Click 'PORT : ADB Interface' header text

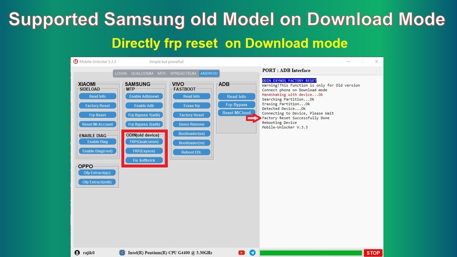click(286, 70)
